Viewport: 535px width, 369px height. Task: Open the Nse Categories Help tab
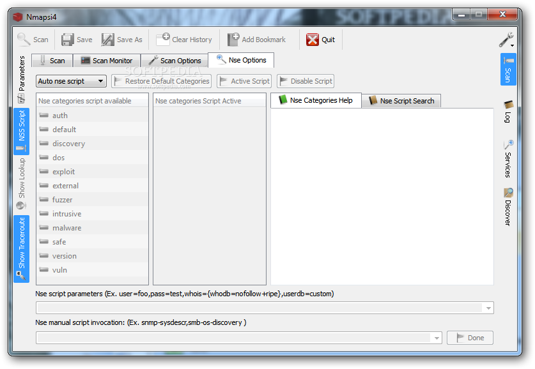coord(316,100)
